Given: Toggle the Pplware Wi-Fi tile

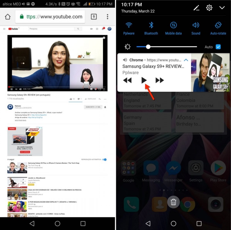Looking at the screenshot, I should [x=129, y=29].
